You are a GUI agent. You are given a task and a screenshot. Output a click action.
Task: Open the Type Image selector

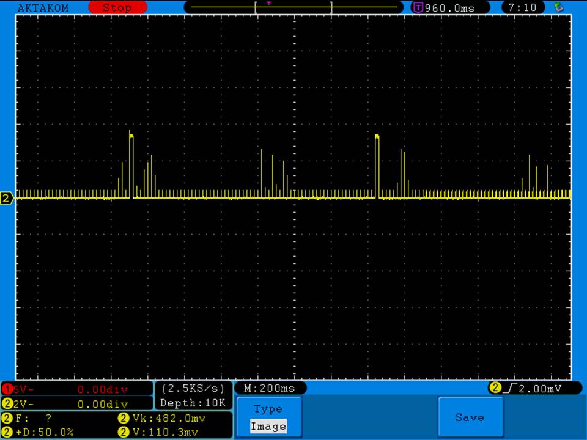[268, 418]
